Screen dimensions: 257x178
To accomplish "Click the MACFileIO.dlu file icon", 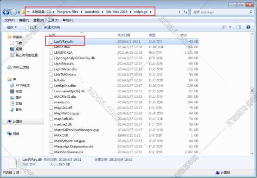I will click(51, 96).
